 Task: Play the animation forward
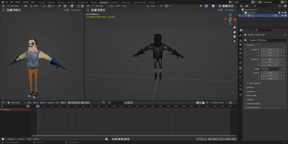(122, 139)
